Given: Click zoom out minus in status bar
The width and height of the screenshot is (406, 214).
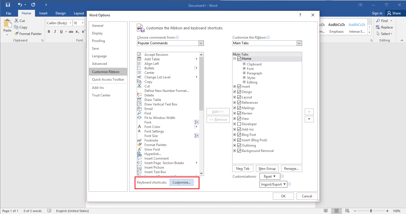Looking at the screenshot, I should (355, 211).
